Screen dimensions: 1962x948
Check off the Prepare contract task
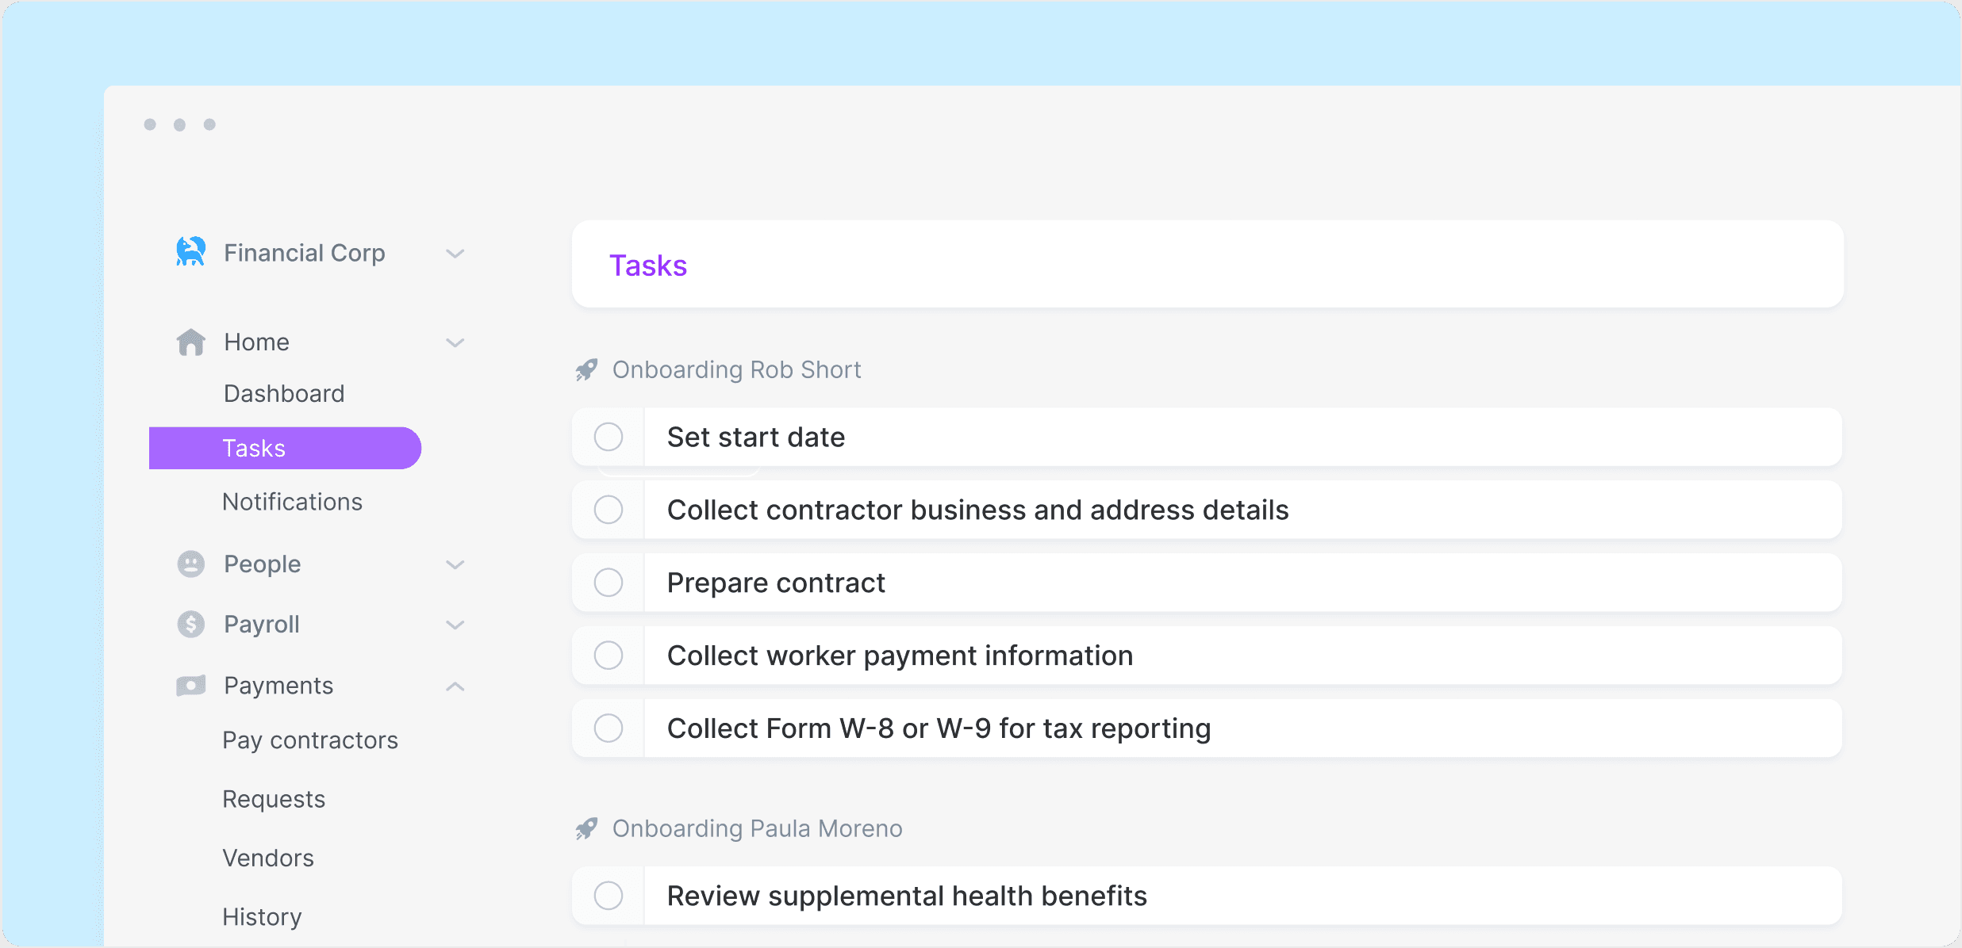click(x=609, y=583)
